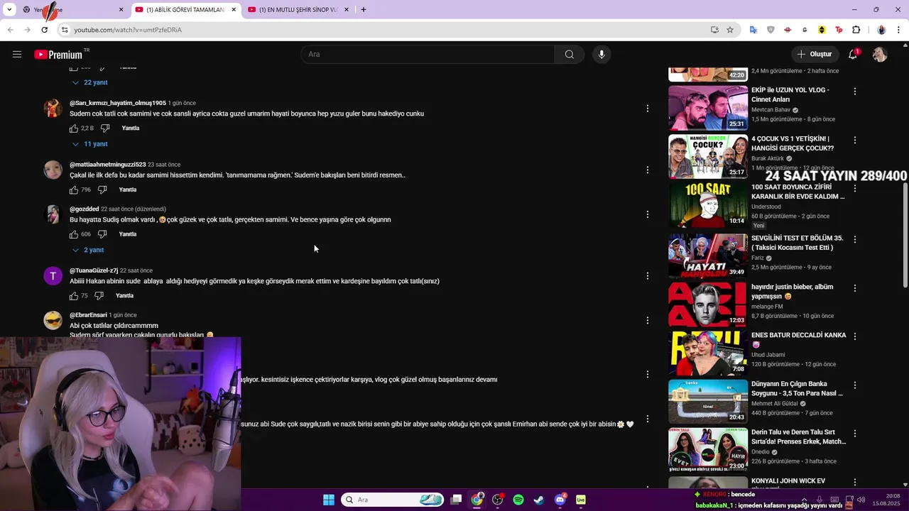
Task: Go to YouTube Premium home logo
Action: click(x=58, y=55)
